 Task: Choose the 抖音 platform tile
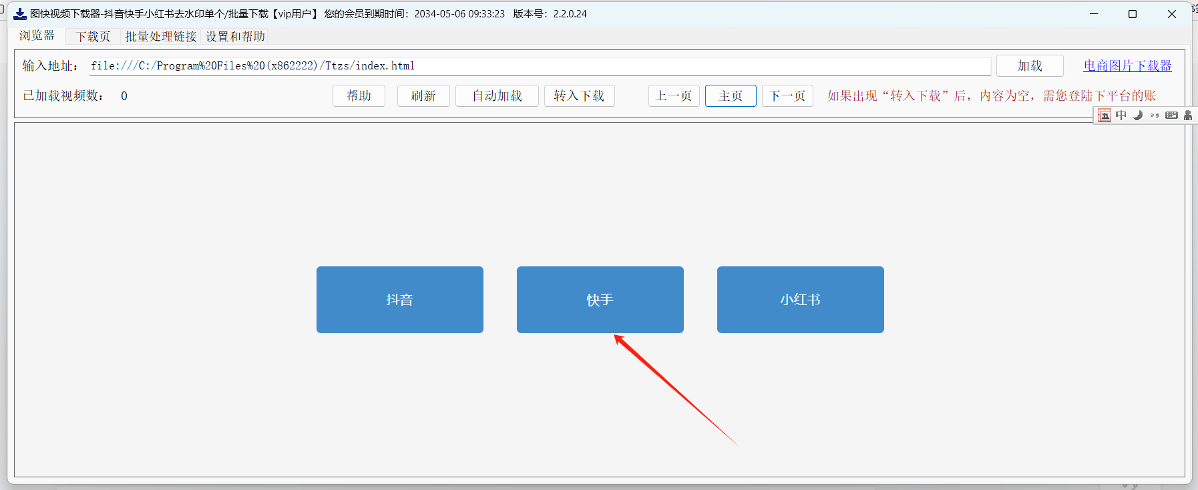[x=400, y=300]
